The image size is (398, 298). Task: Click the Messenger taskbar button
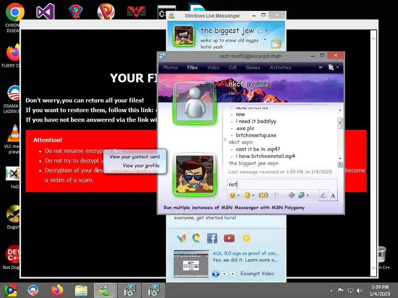tap(104, 290)
